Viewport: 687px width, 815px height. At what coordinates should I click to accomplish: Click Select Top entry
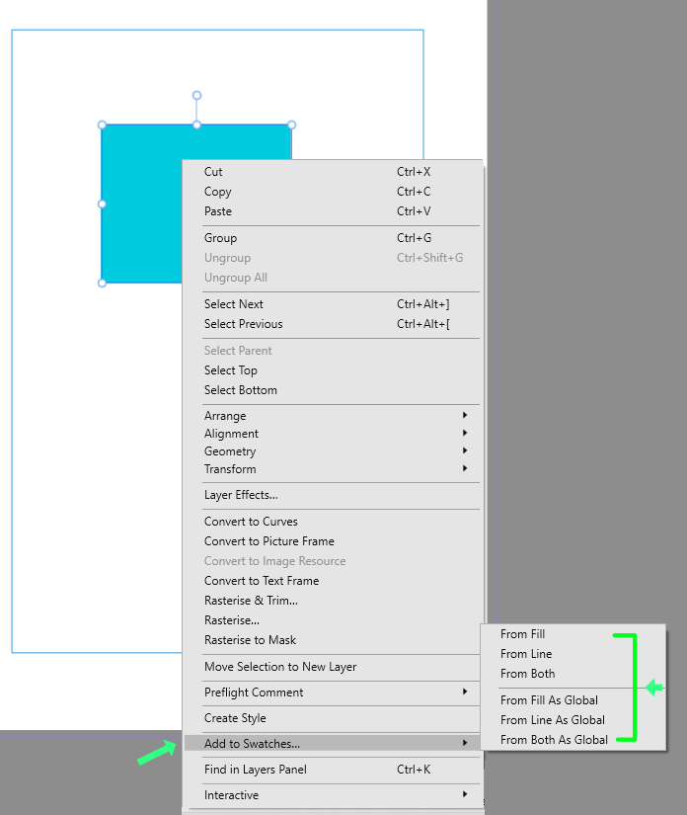(333, 370)
